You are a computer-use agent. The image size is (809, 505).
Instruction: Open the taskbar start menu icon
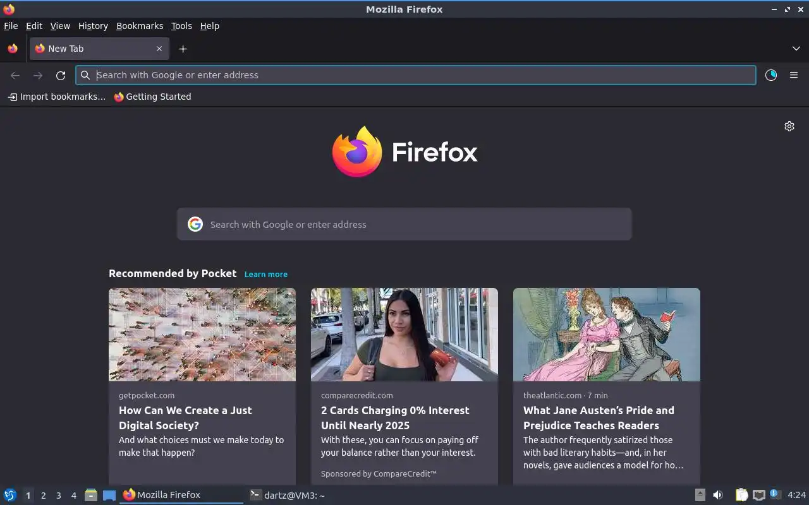coord(10,495)
